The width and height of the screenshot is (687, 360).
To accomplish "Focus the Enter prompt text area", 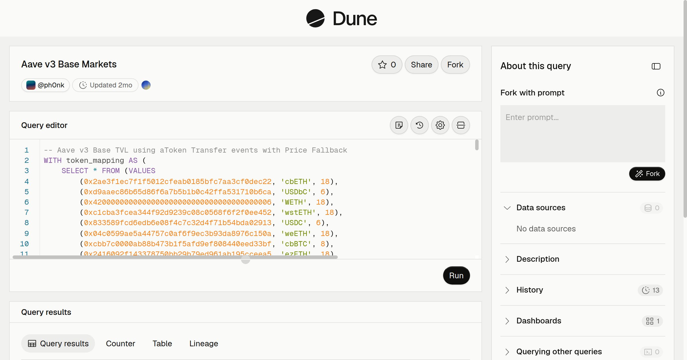I will (x=583, y=134).
